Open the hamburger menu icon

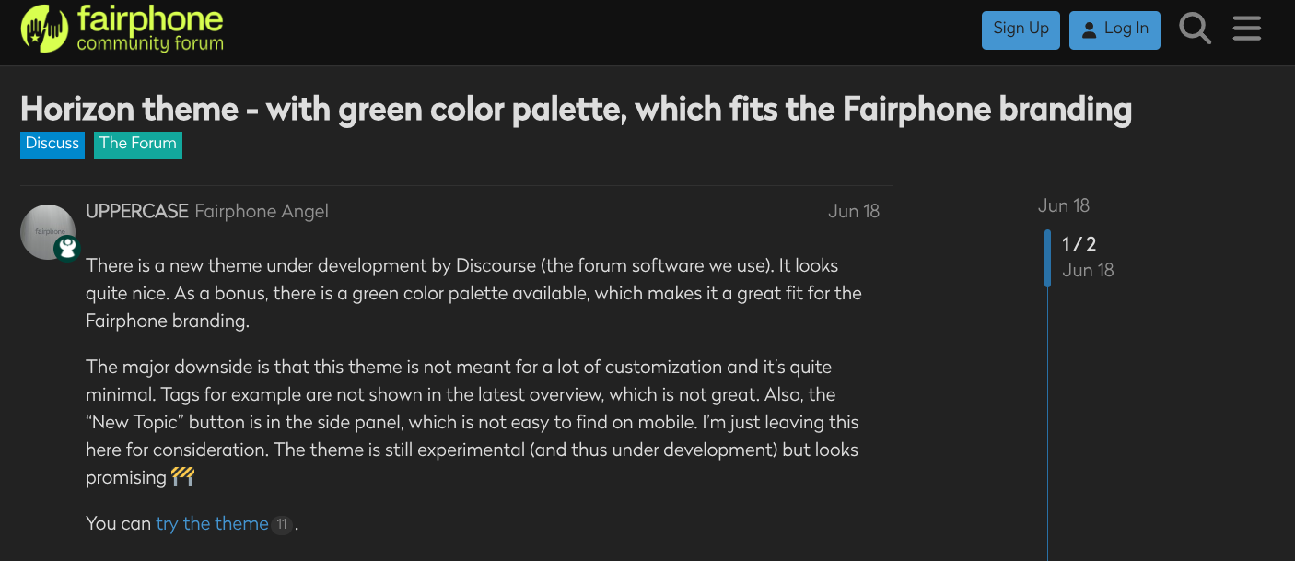point(1246,29)
